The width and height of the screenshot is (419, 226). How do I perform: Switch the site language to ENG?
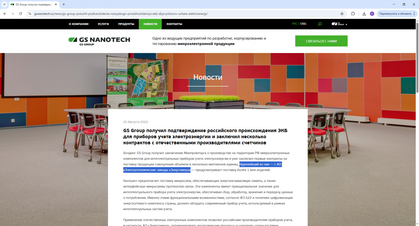pos(303,24)
